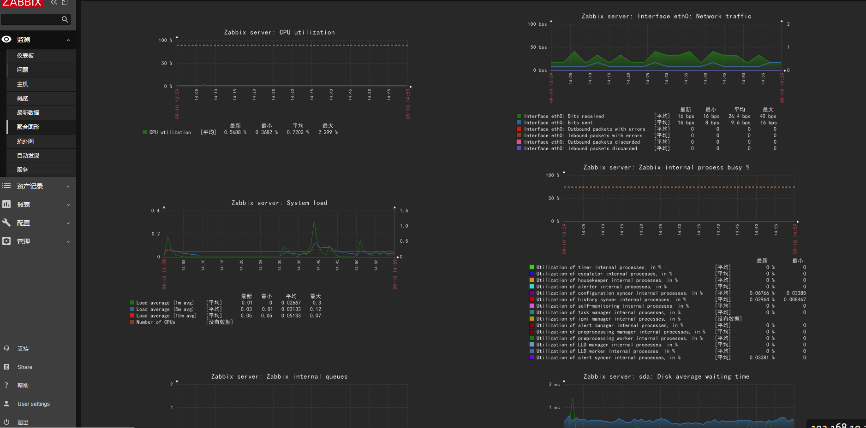
Task: Click the 'Zabbix server: CPU utilization' graph title
Action: click(x=280, y=32)
